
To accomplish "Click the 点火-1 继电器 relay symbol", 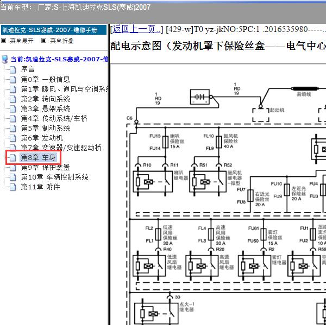I will [x=156, y=314].
